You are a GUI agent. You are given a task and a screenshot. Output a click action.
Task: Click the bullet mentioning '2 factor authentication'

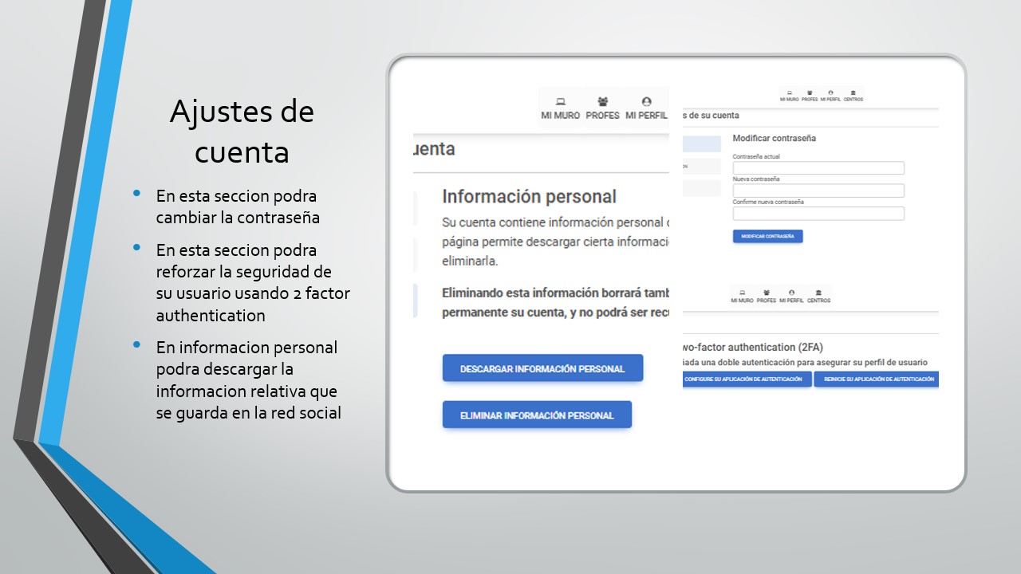pyautogui.click(x=252, y=283)
